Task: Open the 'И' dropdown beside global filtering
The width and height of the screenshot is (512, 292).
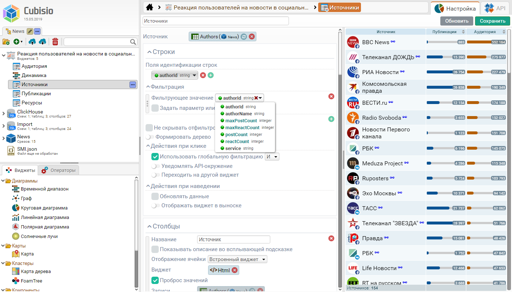Action: pyautogui.click(x=272, y=157)
